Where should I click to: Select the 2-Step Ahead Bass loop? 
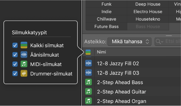click(132, 82)
